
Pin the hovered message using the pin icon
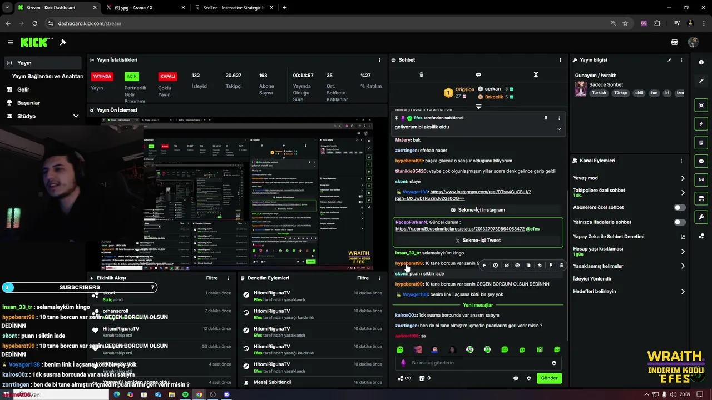pyautogui.click(x=551, y=266)
